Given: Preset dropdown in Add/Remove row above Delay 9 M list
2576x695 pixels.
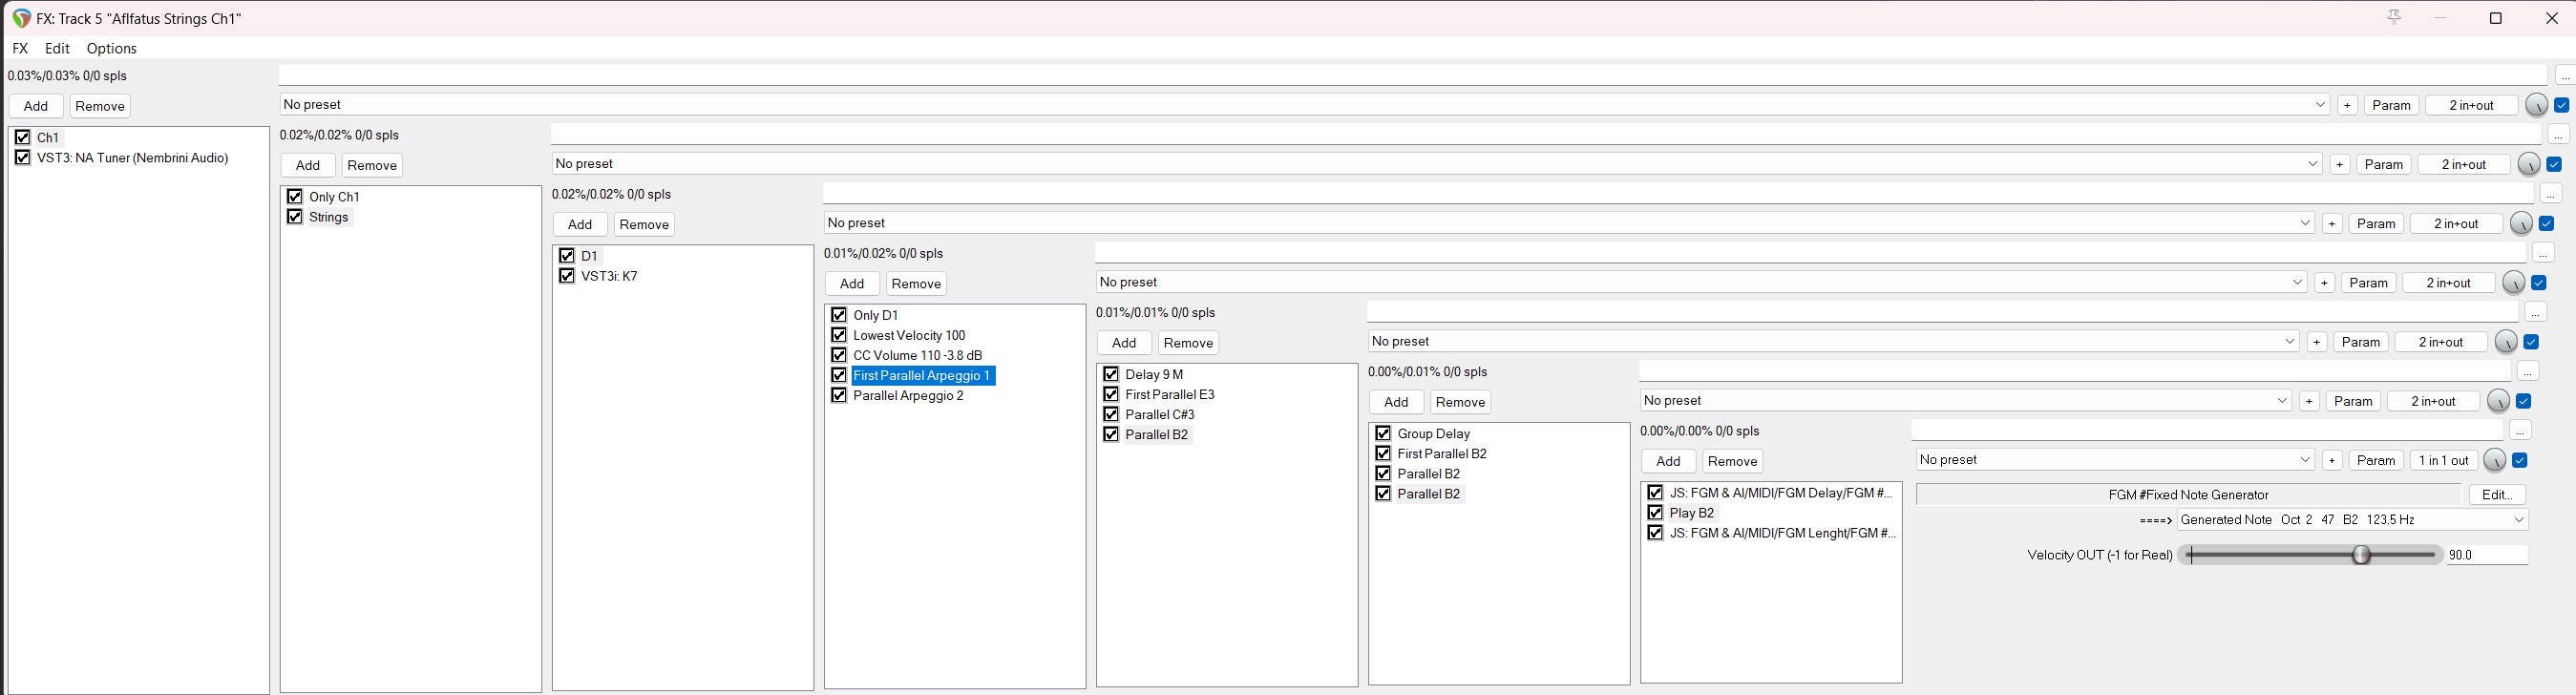Looking at the screenshot, I should (1833, 342).
